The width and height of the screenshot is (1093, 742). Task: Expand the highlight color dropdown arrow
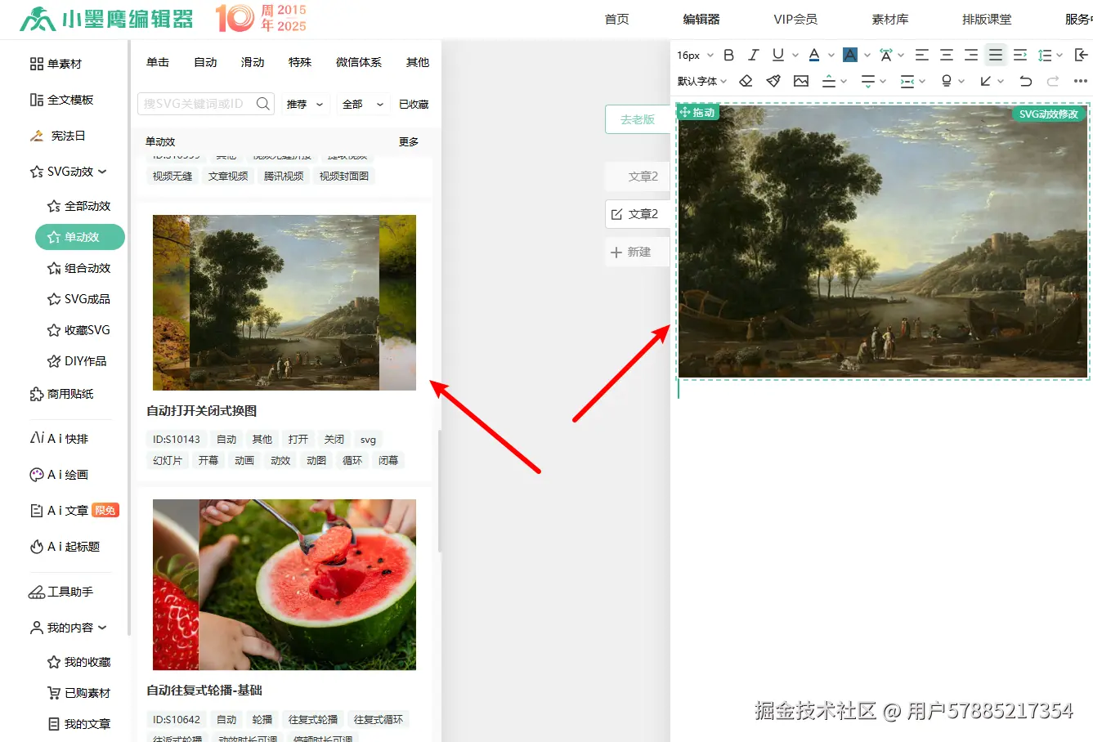pyautogui.click(x=867, y=56)
